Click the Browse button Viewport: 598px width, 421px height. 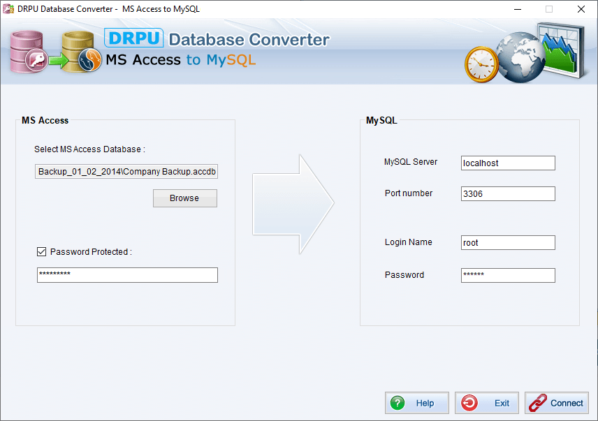185,198
